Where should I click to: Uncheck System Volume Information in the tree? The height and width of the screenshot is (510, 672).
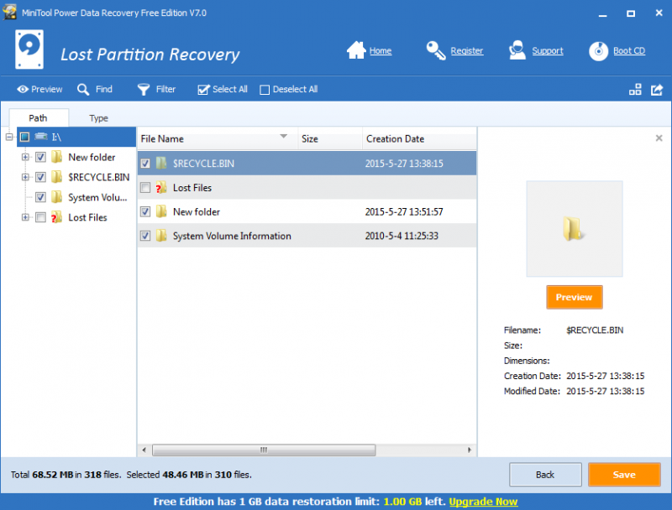coord(40,197)
